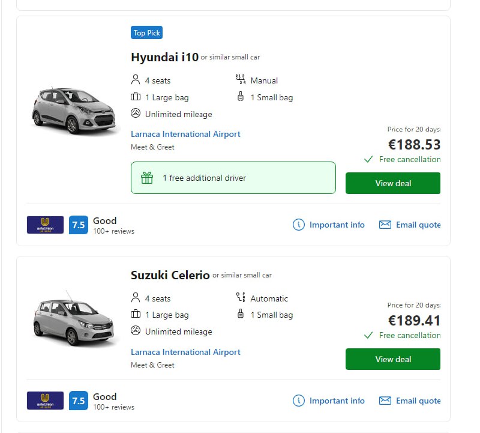Open Important info for Suzuki Celerio
Image resolution: width=480 pixels, height=433 pixels.
pyautogui.click(x=337, y=401)
